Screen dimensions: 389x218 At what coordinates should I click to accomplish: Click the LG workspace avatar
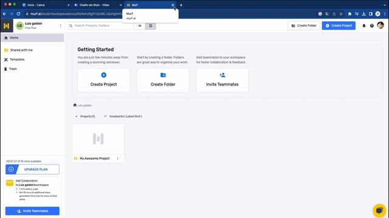click(x=19, y=25)
